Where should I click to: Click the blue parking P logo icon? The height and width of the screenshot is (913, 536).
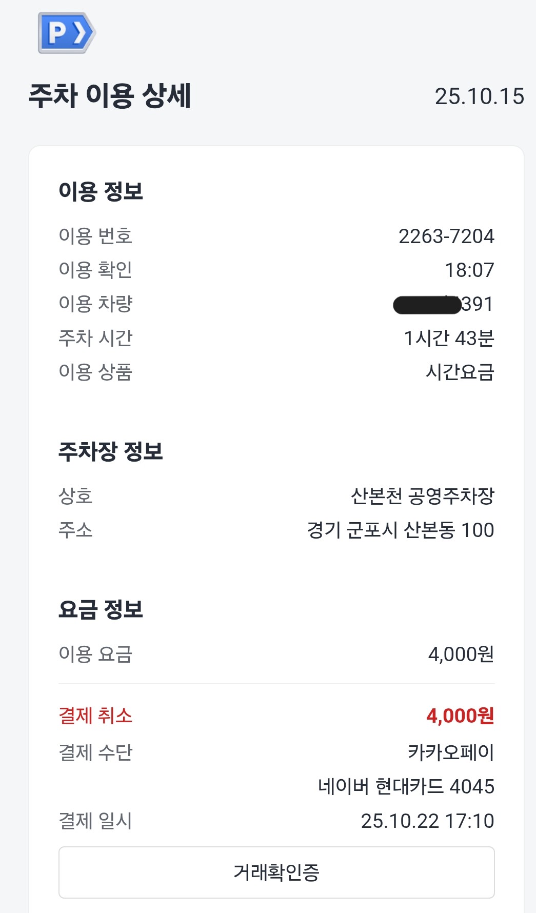coord(67,33)
